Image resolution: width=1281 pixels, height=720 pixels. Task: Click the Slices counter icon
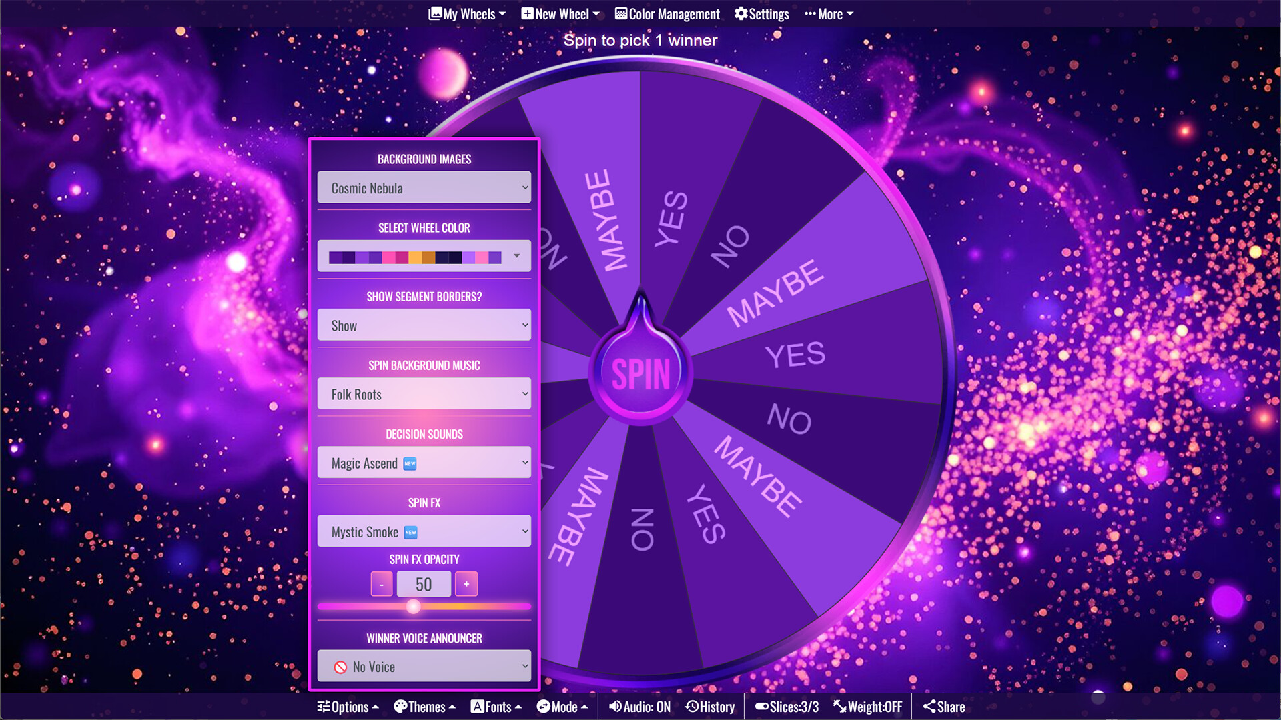click(x=761, y=707)
